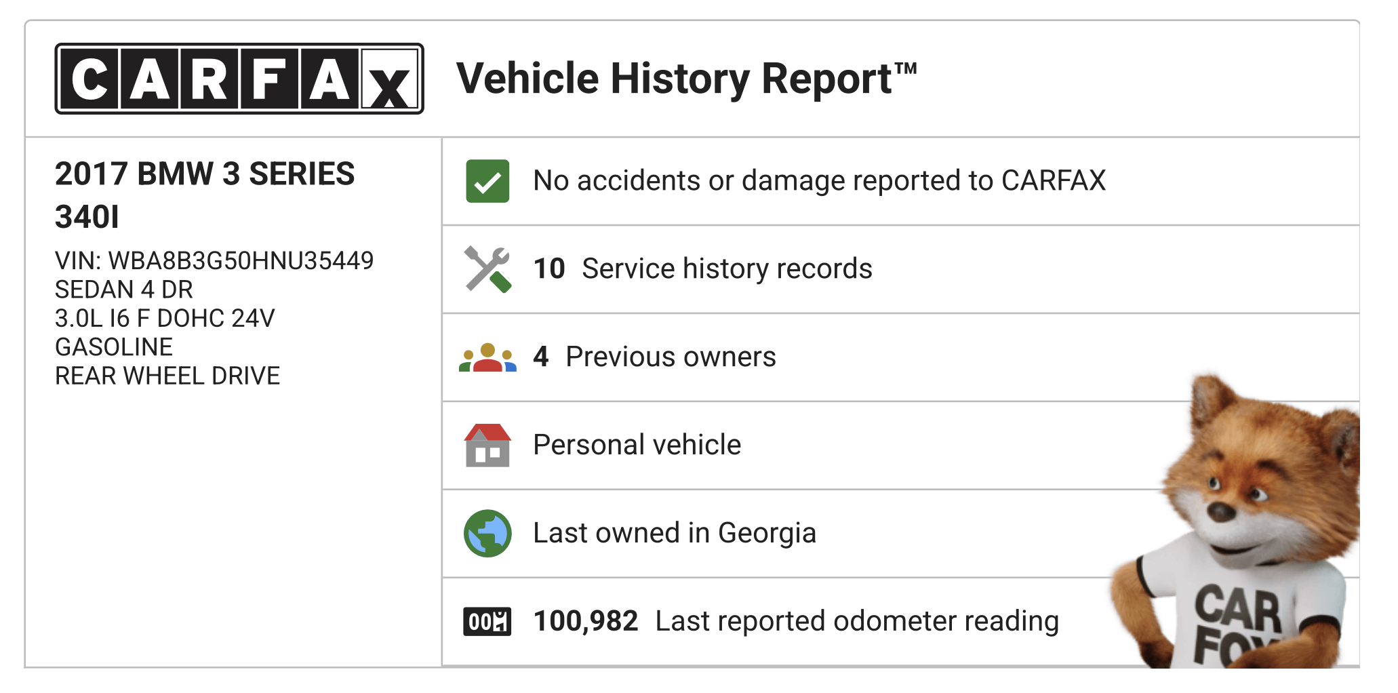The image size is (1398, 693).
Task: Click the personal vehicle house icon
Action: (x=487, y=446)
